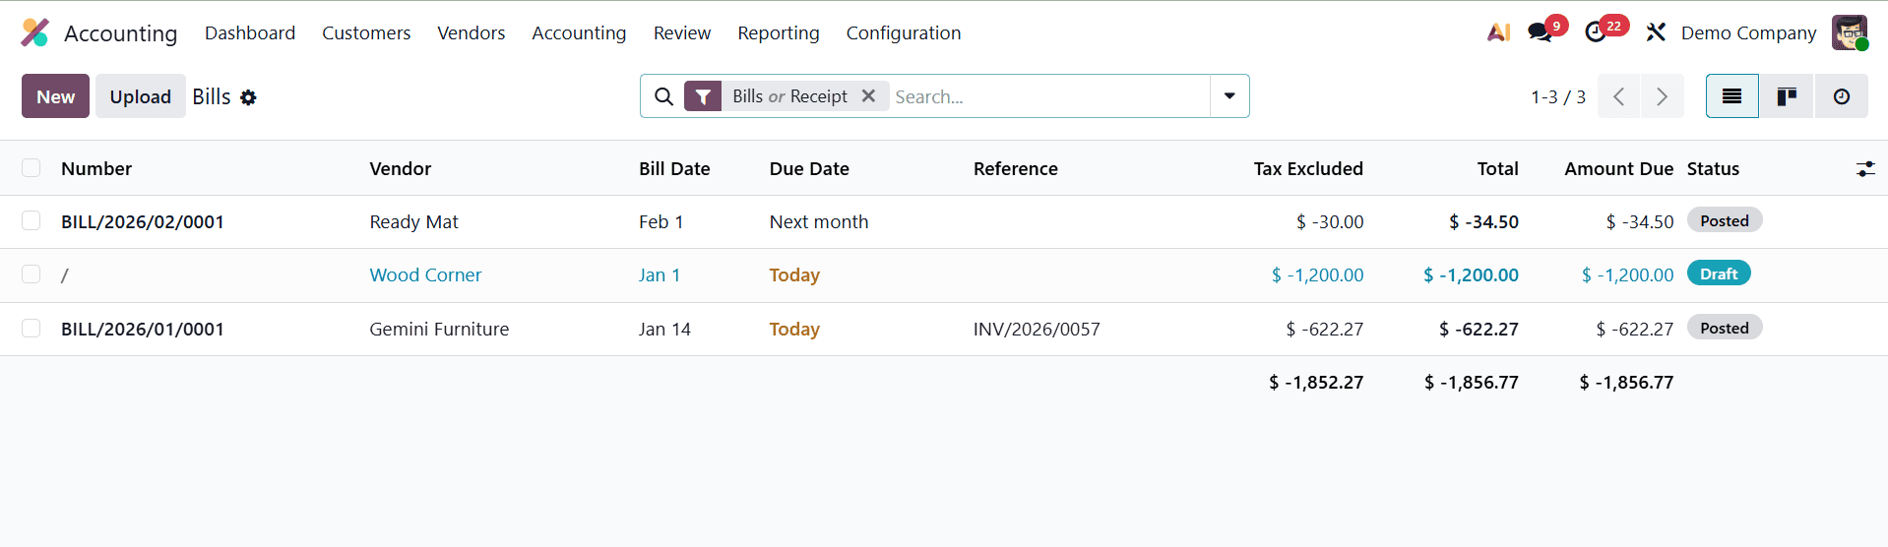1888x547 pixels.
Task: Open the Dashboard menu
Action: 250,32
